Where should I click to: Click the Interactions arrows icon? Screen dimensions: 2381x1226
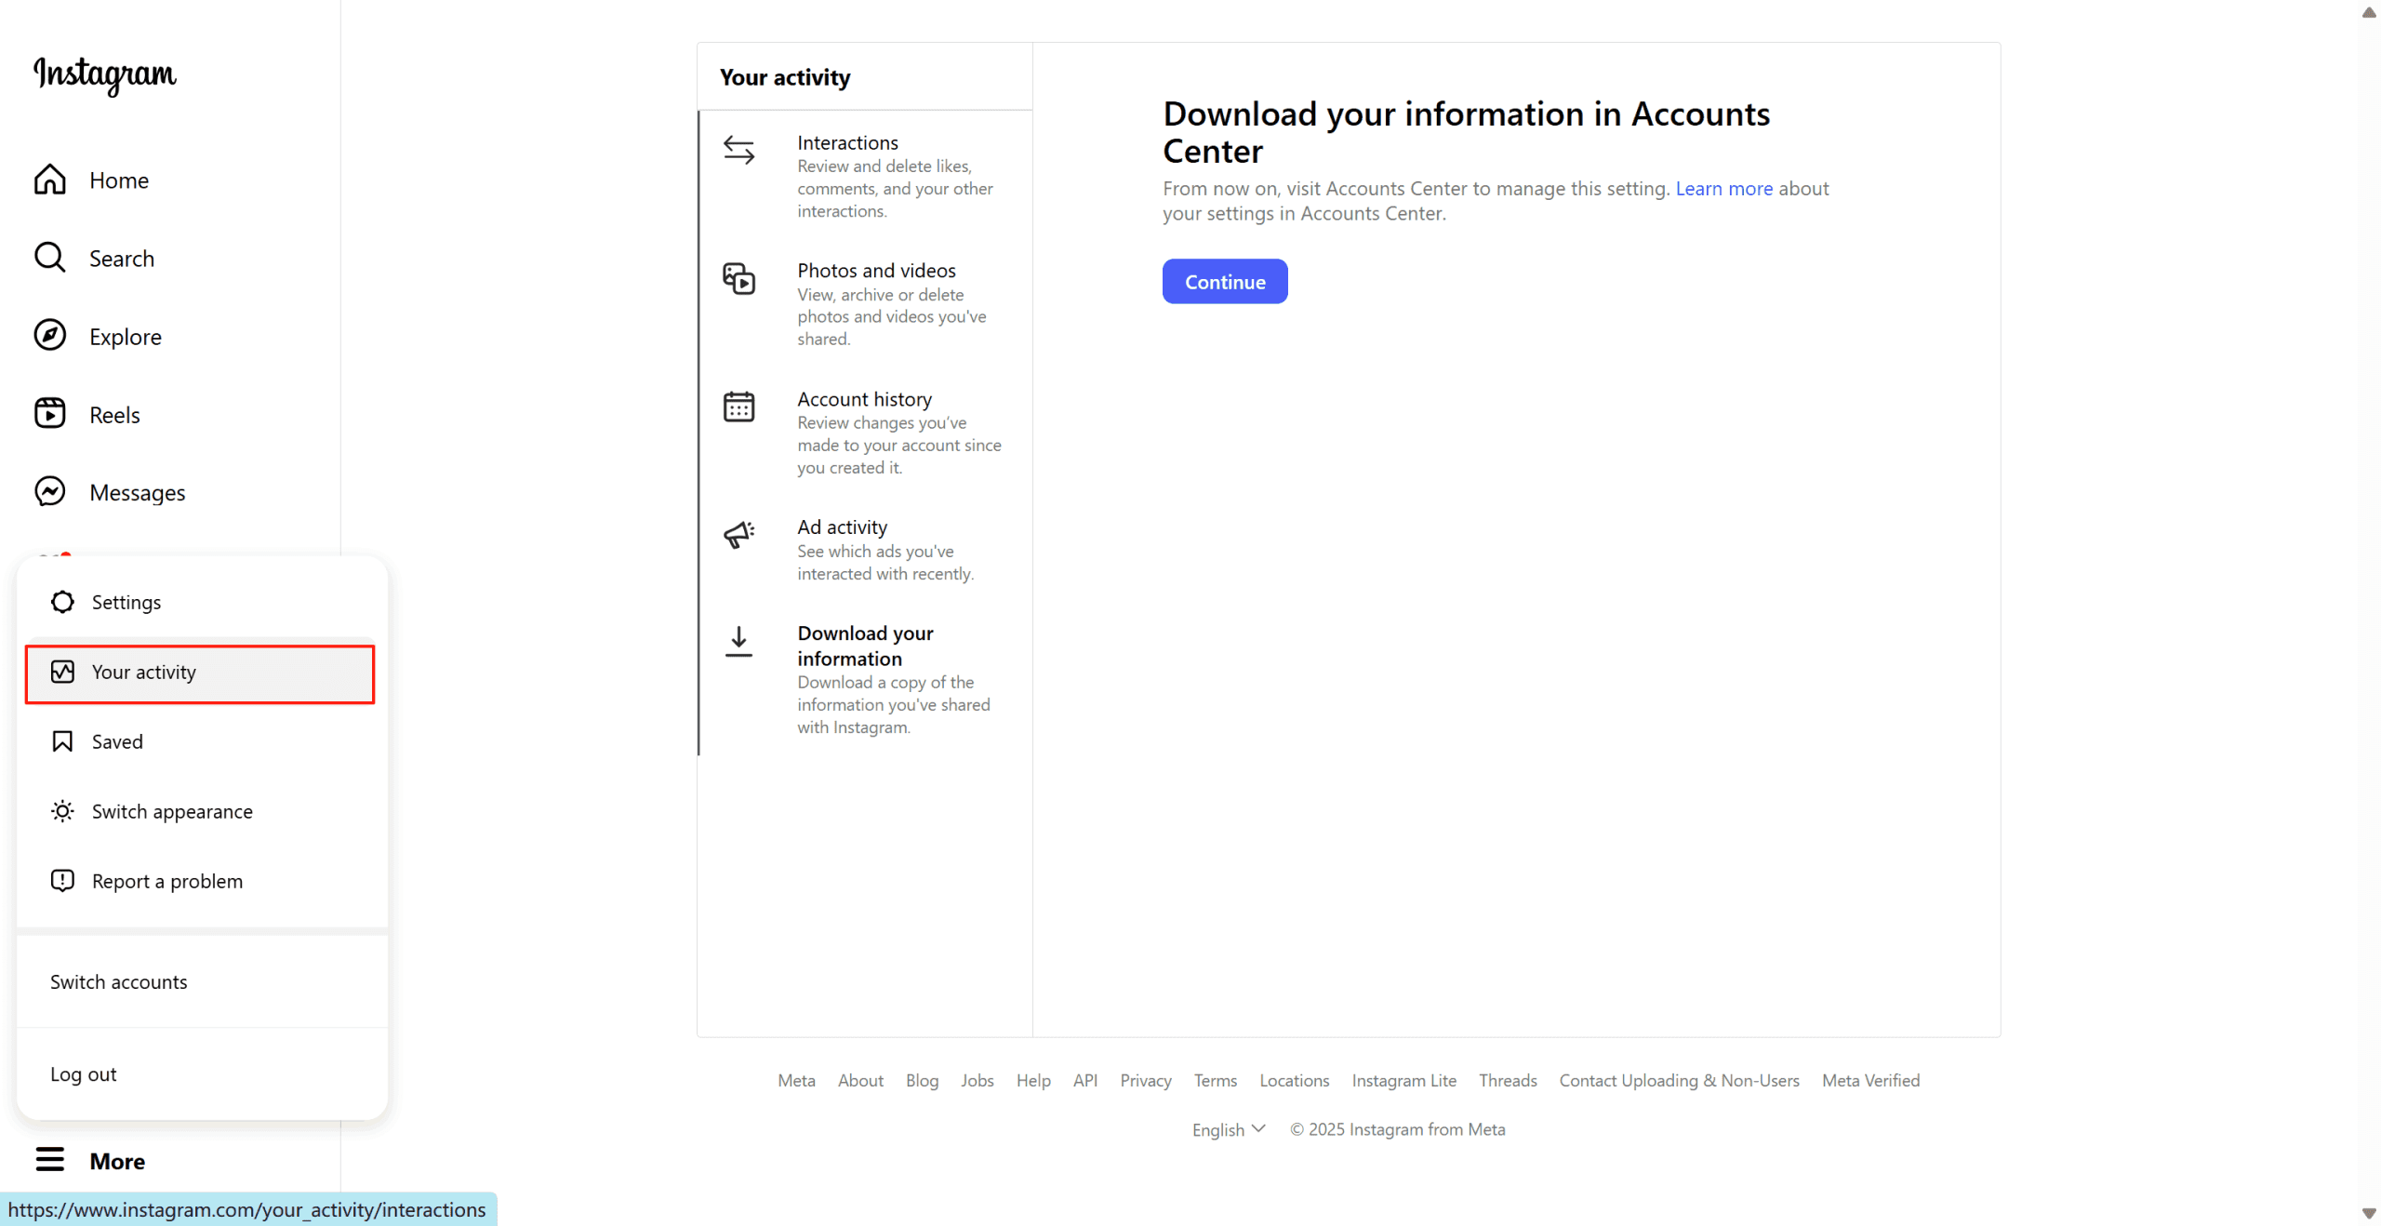point(739,150)
